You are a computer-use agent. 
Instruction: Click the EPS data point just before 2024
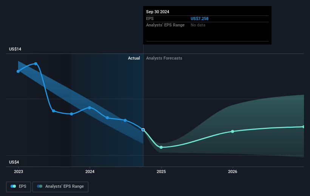pyautogui.click(x=72, y=114)
